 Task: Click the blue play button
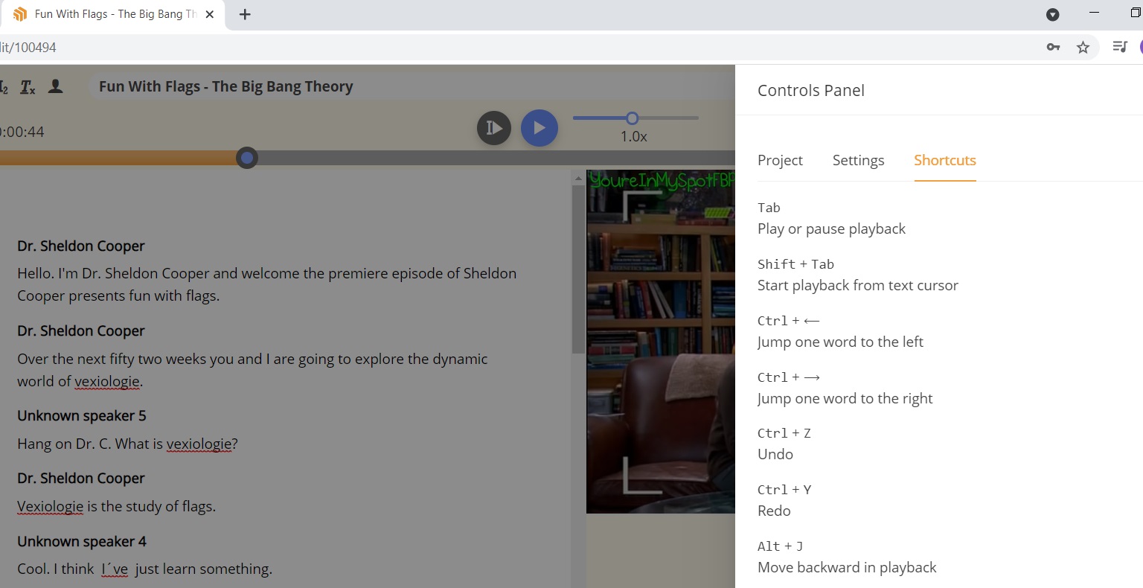(x=540, y=128)
